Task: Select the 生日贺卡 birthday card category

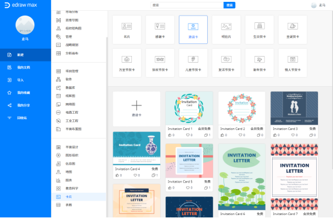Action: (x=260, y=30)
